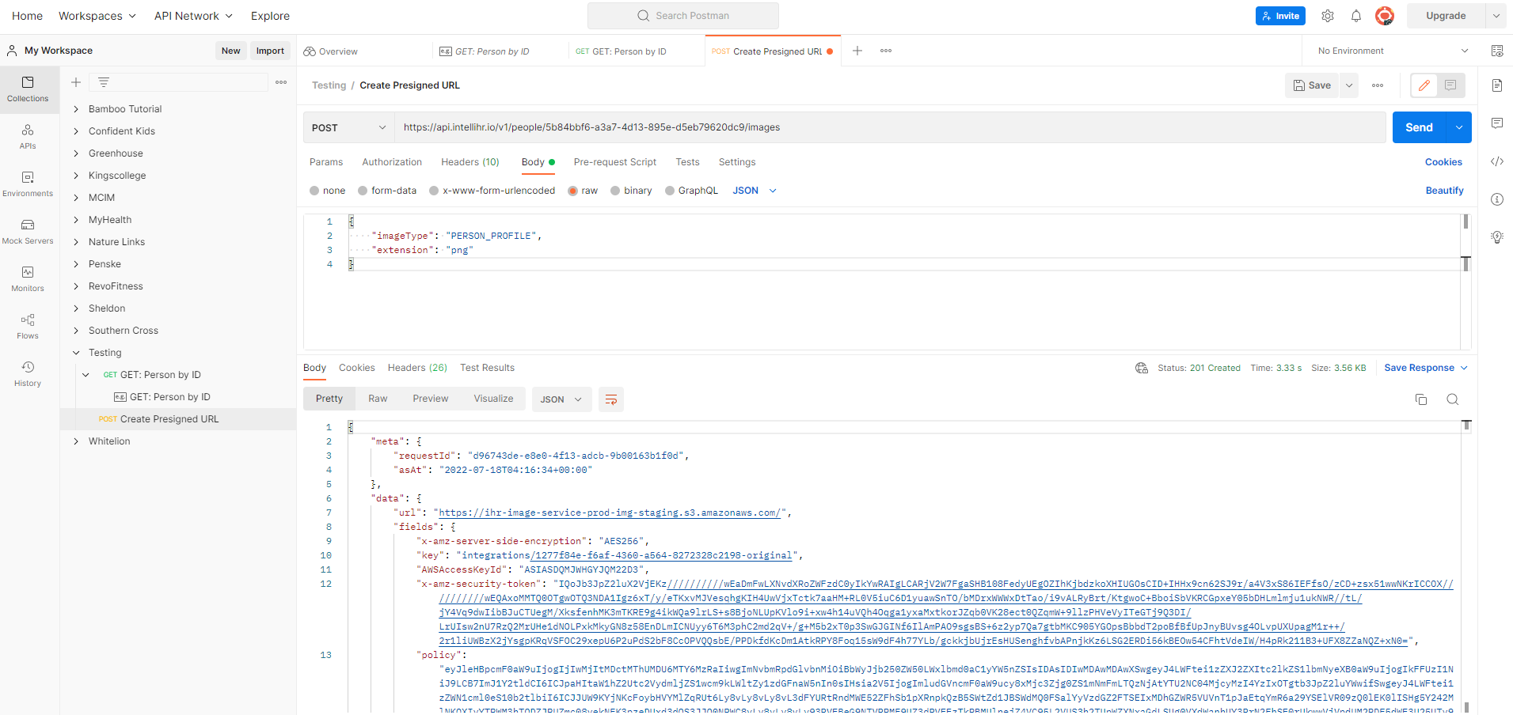The width and height of the screenshot is (1513, 715).
Task: Open the response format JSON dropdown
Action: click(x=561, y=399)
